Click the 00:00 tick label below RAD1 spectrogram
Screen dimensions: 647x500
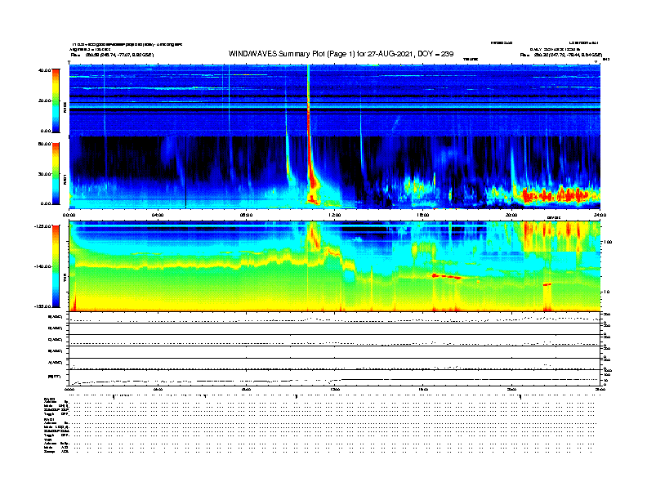[x=69, y=215]
